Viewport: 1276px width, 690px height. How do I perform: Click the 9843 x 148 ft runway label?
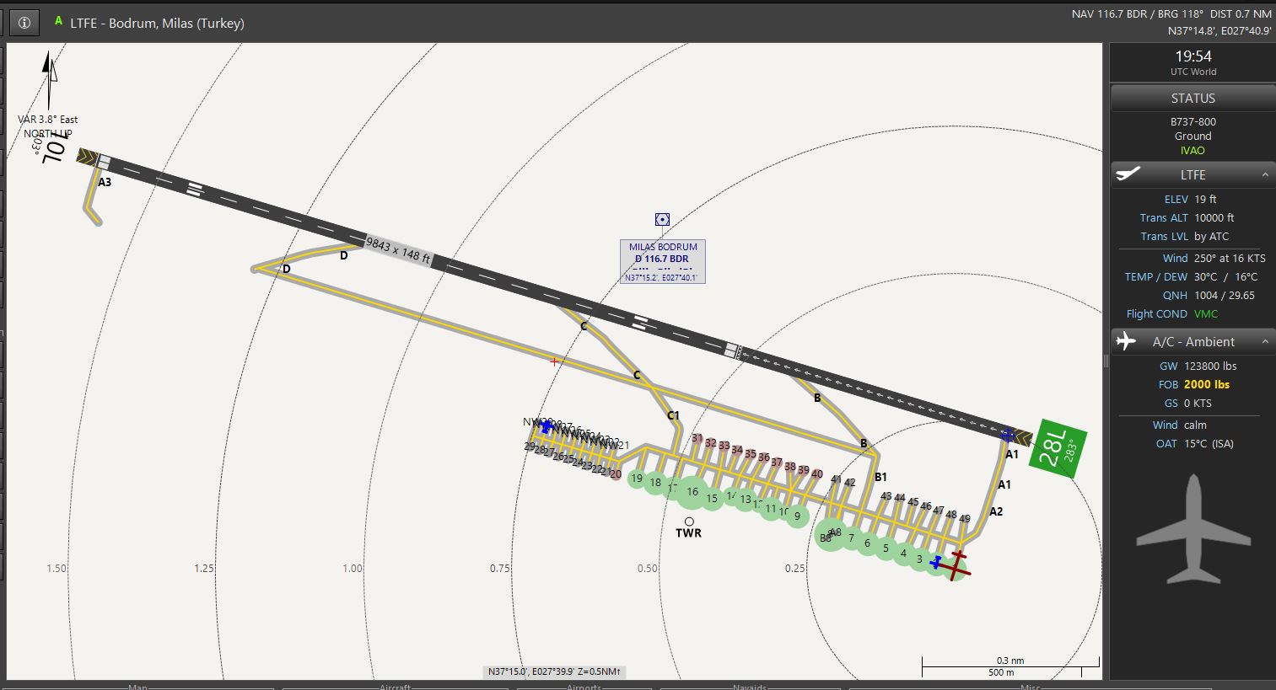click(398, 250)
